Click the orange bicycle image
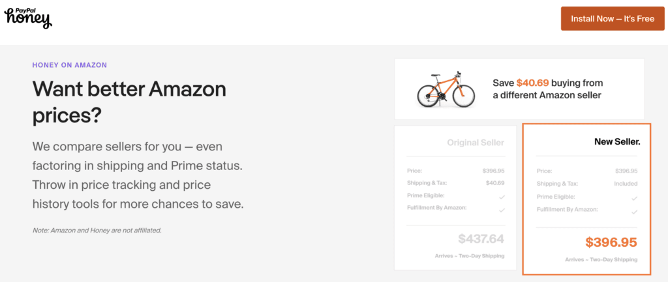This screenshot has width=668, height=282. coord(446,89)
